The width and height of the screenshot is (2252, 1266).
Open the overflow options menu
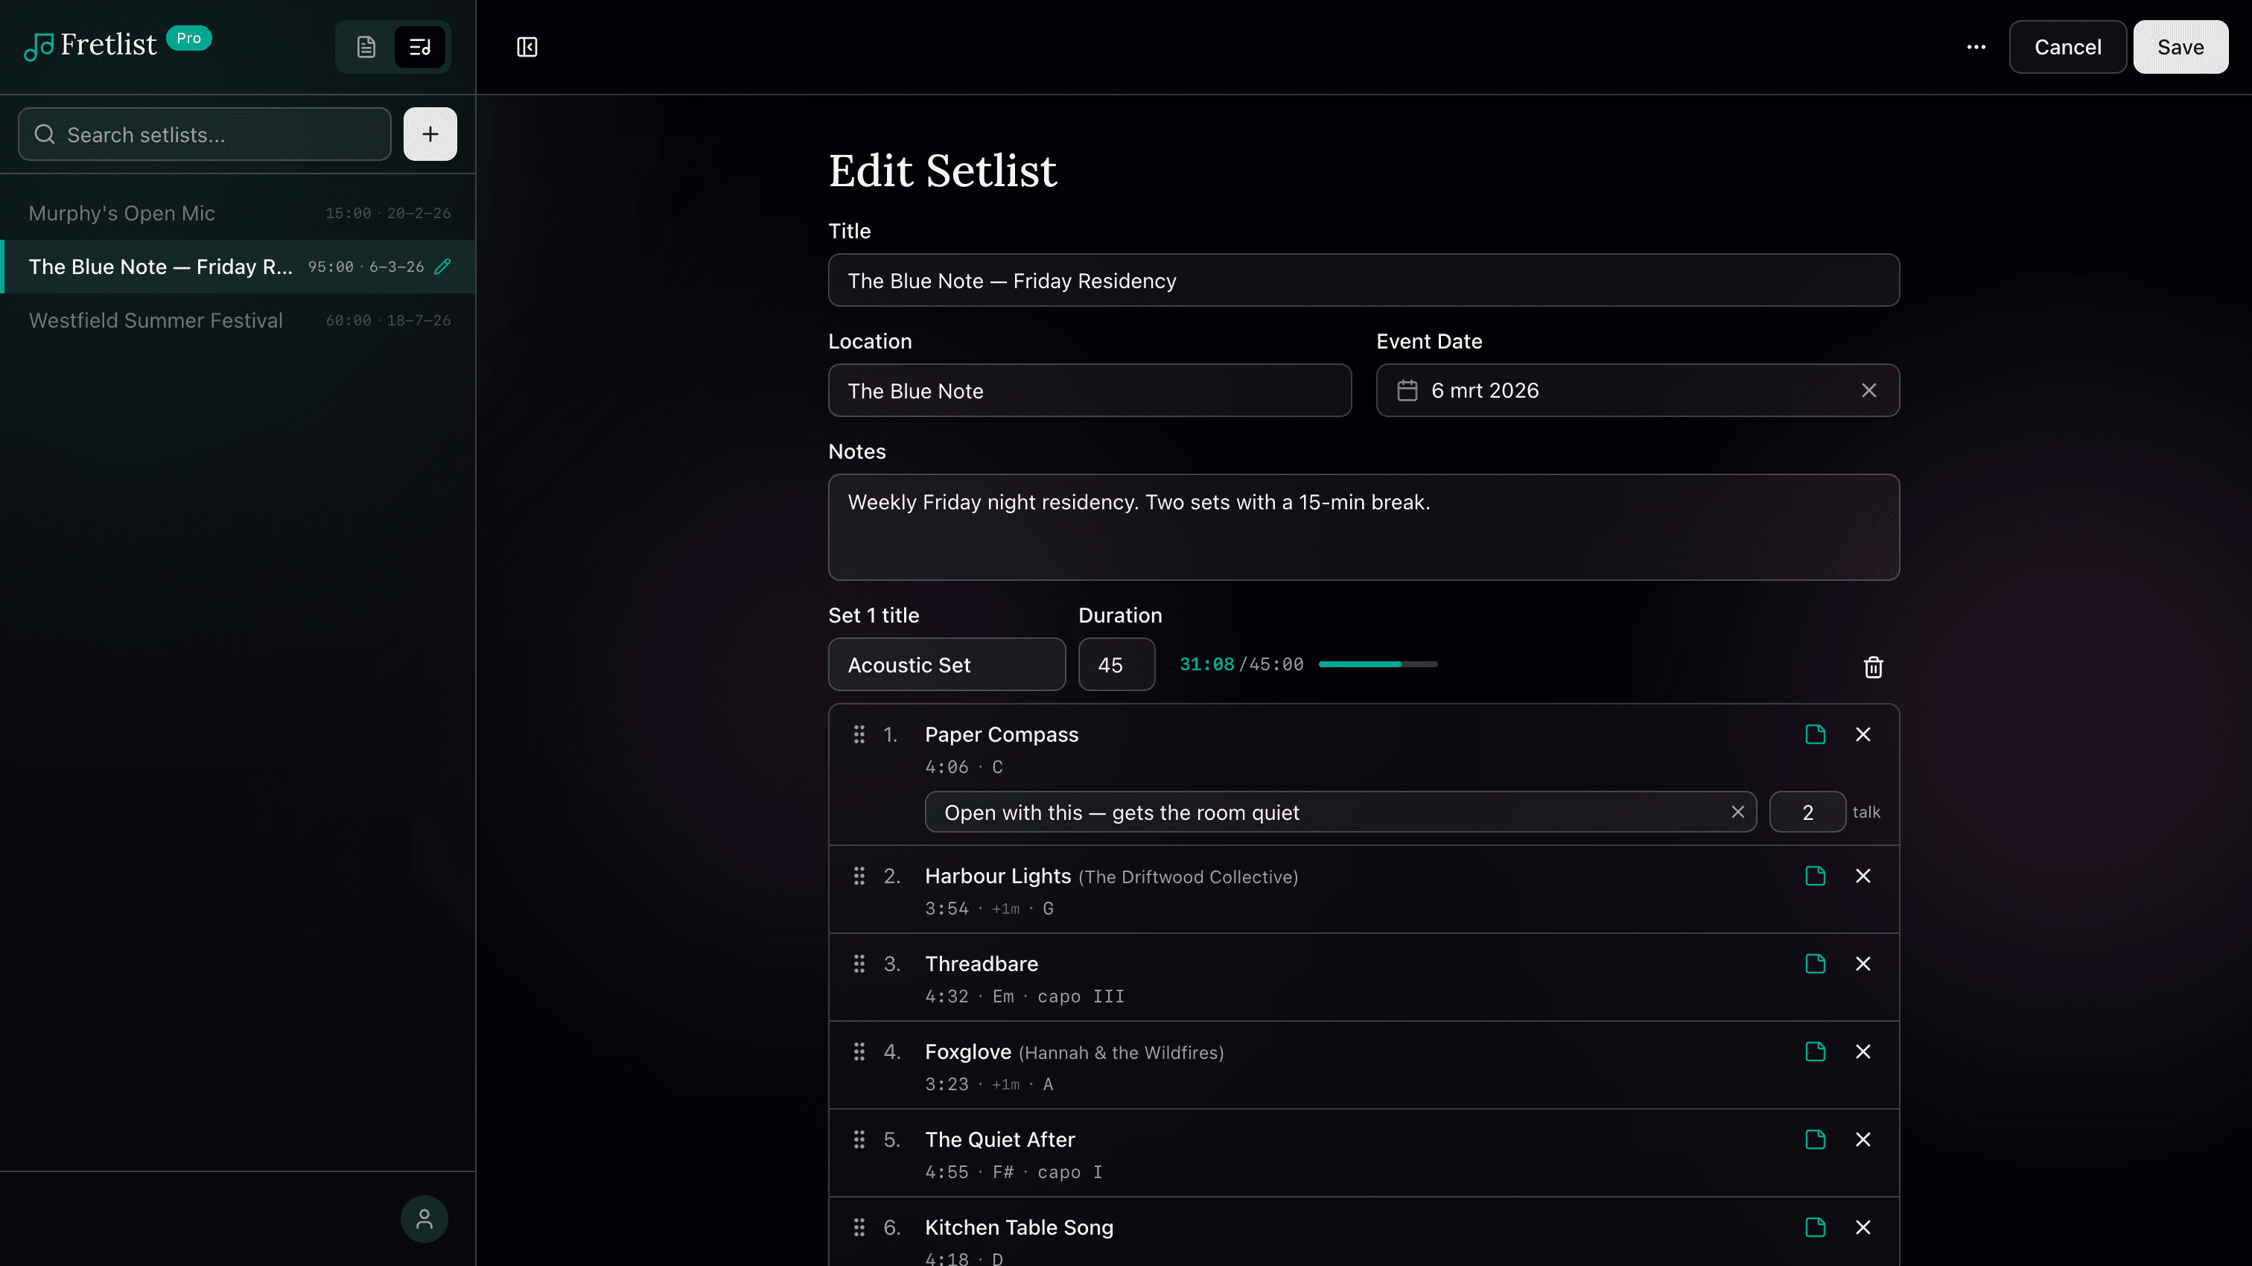[1976, 46]
